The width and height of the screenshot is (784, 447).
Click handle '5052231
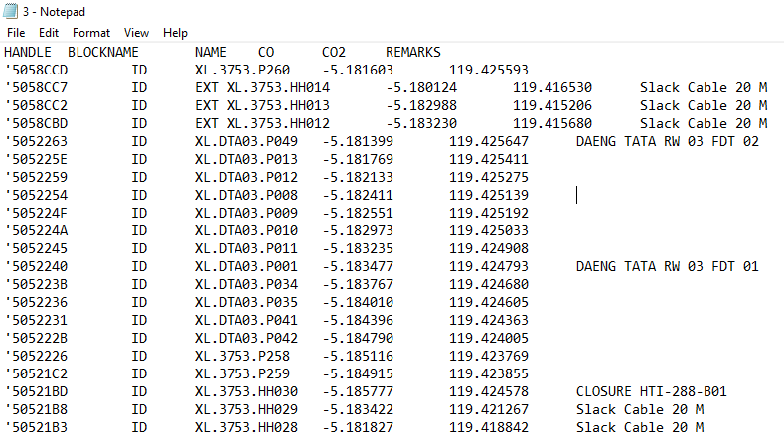[36, 320]
